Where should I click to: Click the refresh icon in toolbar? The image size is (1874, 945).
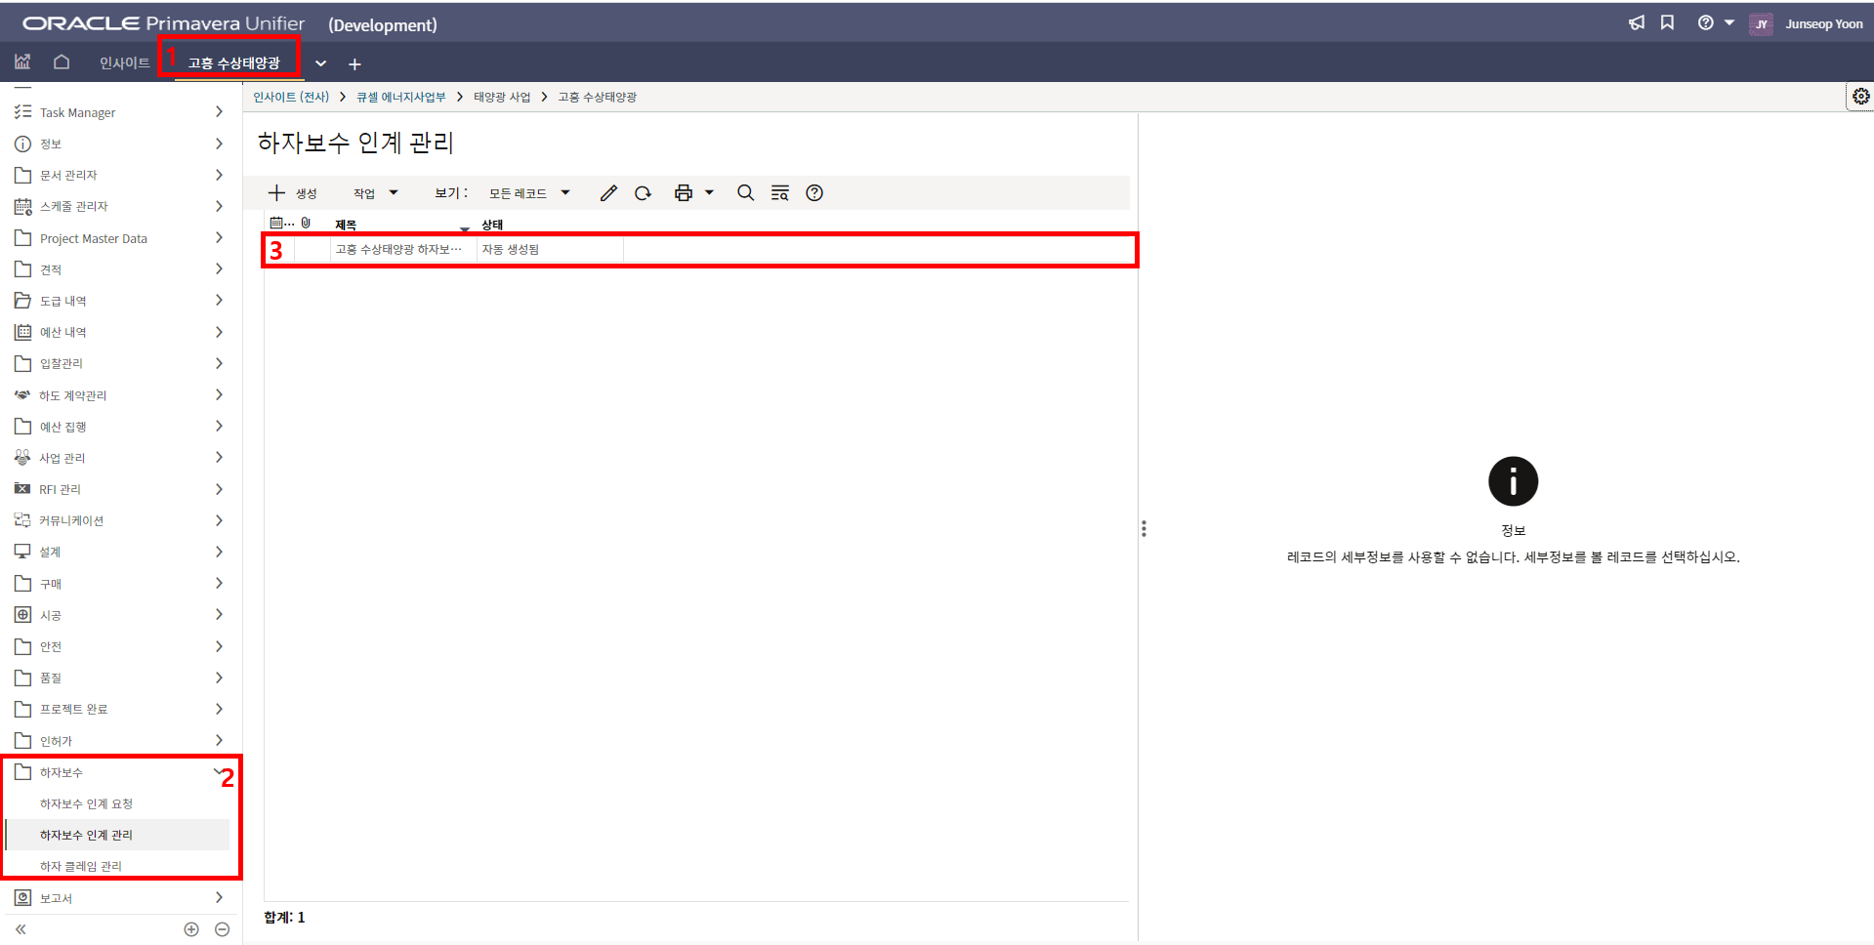[x=643, y=193]
